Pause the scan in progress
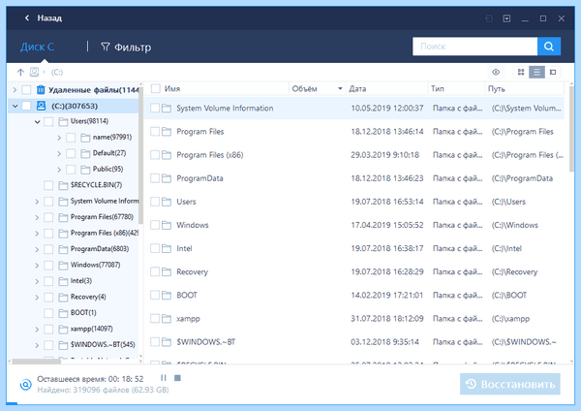The image size is (581, 411). (163, 378)
